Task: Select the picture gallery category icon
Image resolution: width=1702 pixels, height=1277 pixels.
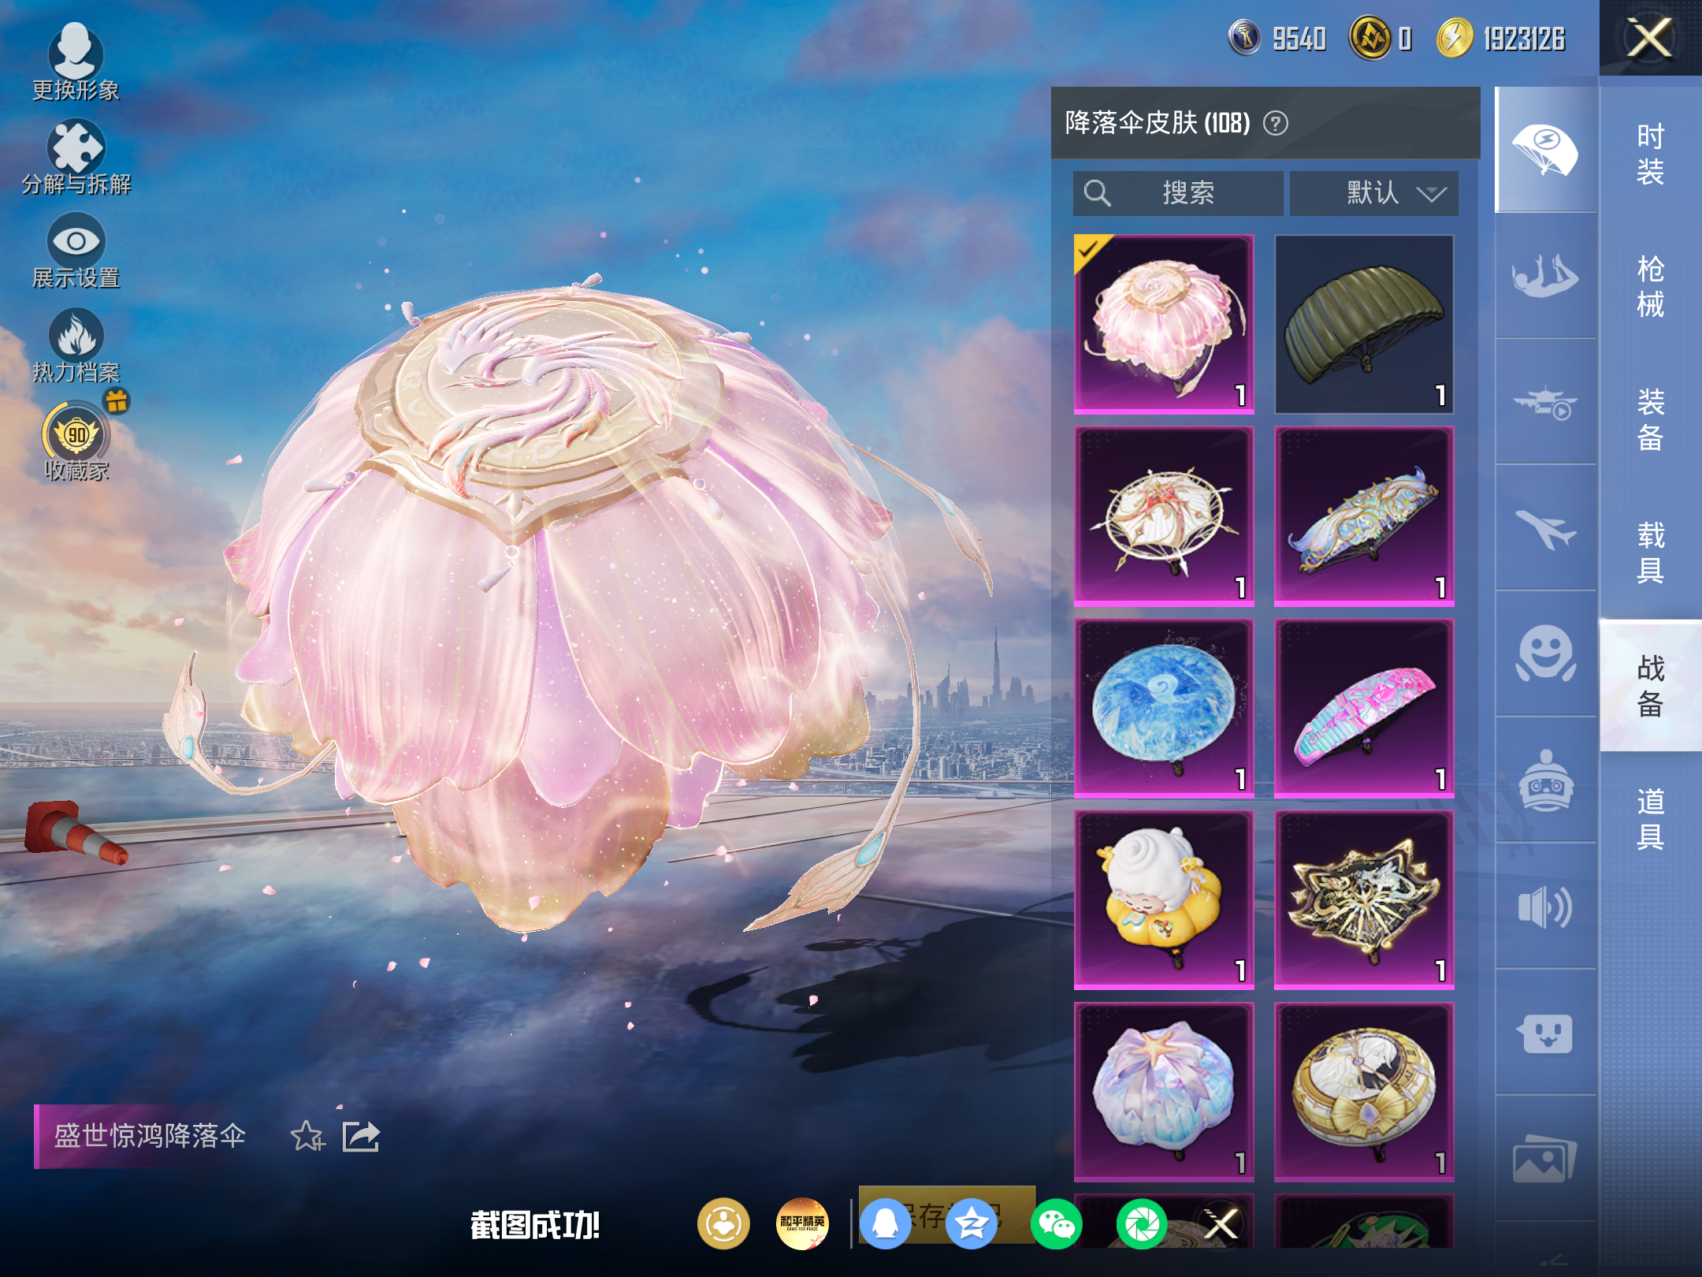Action: pos(1545,1159)
